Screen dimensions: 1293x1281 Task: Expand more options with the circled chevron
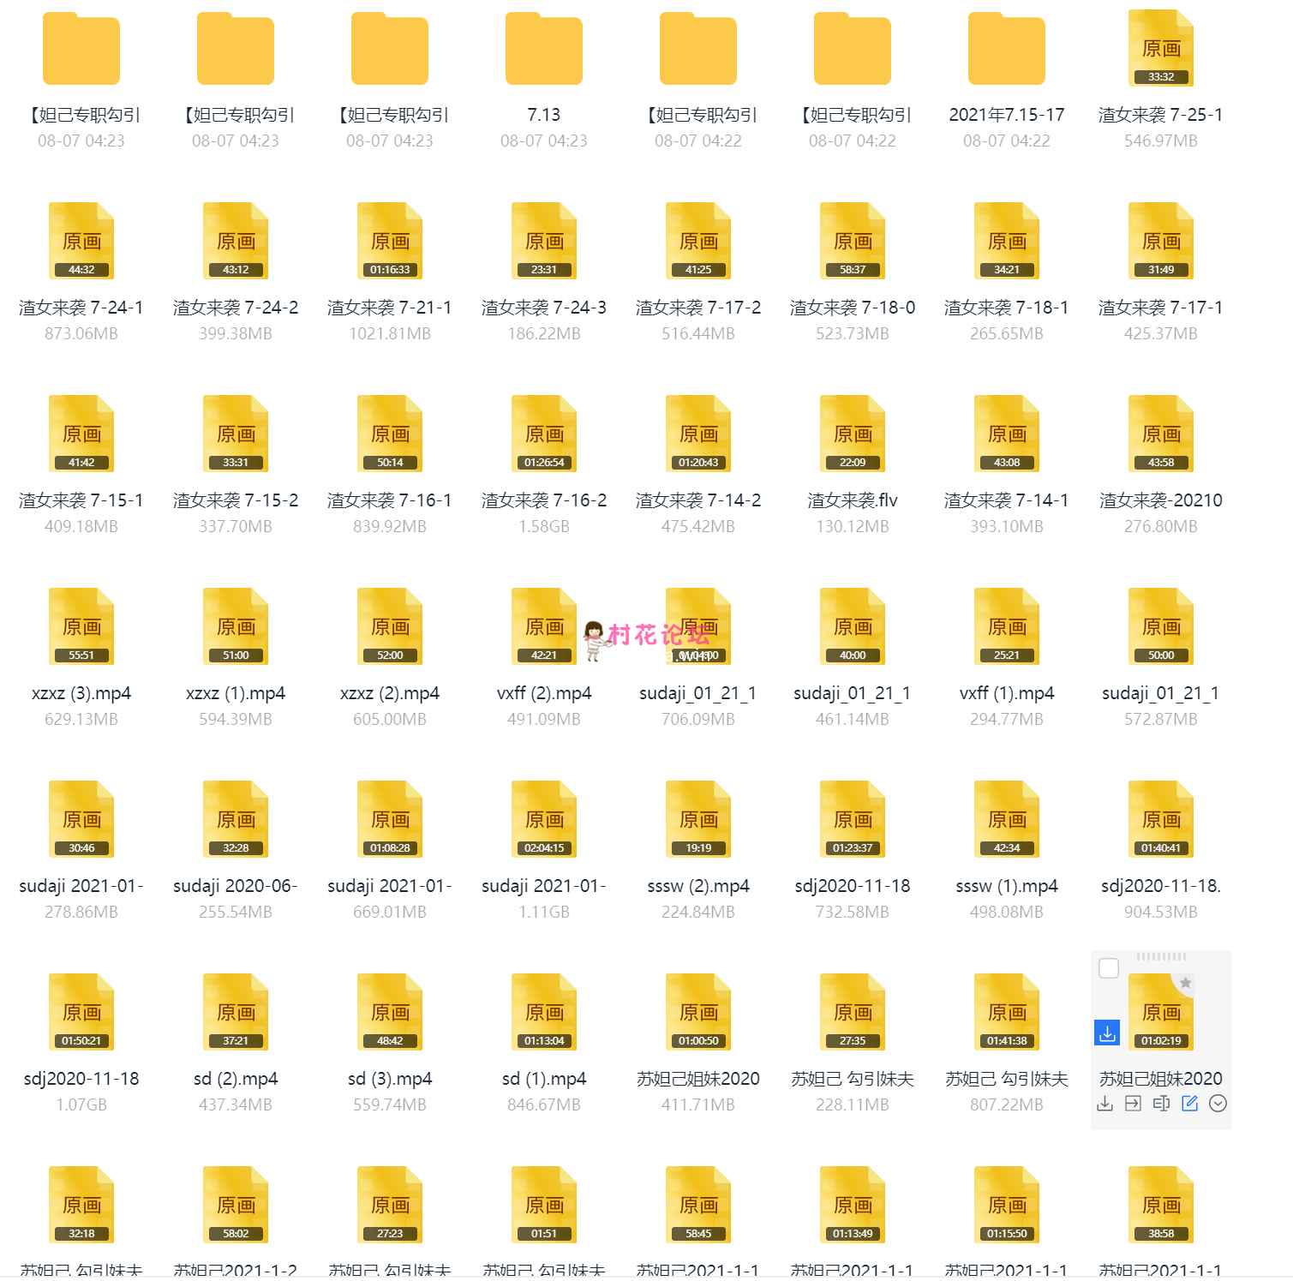click(x=1218, y=1104)
